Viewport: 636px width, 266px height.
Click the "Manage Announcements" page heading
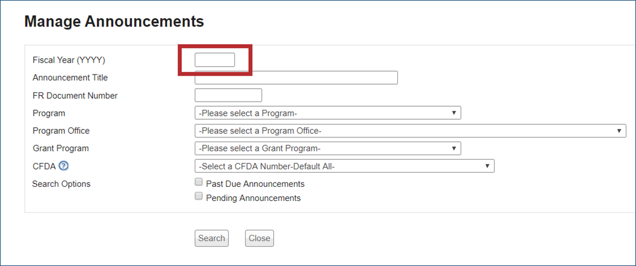coord(114,22)
